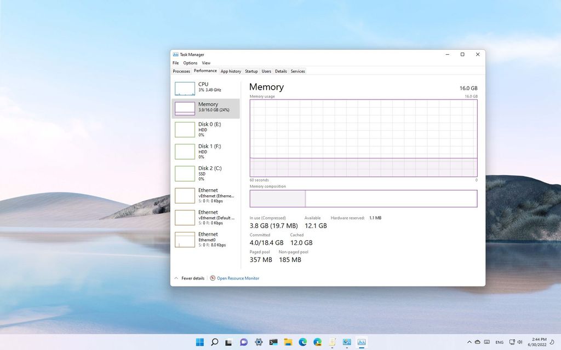The height and width of the screenshot is (350, 561).
Task: Show hidden icons in the system tray
Action: tap(470, 342)
